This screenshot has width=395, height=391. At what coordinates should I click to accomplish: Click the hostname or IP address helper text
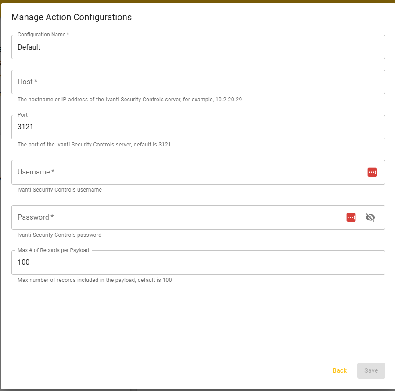tap(129, 100)
